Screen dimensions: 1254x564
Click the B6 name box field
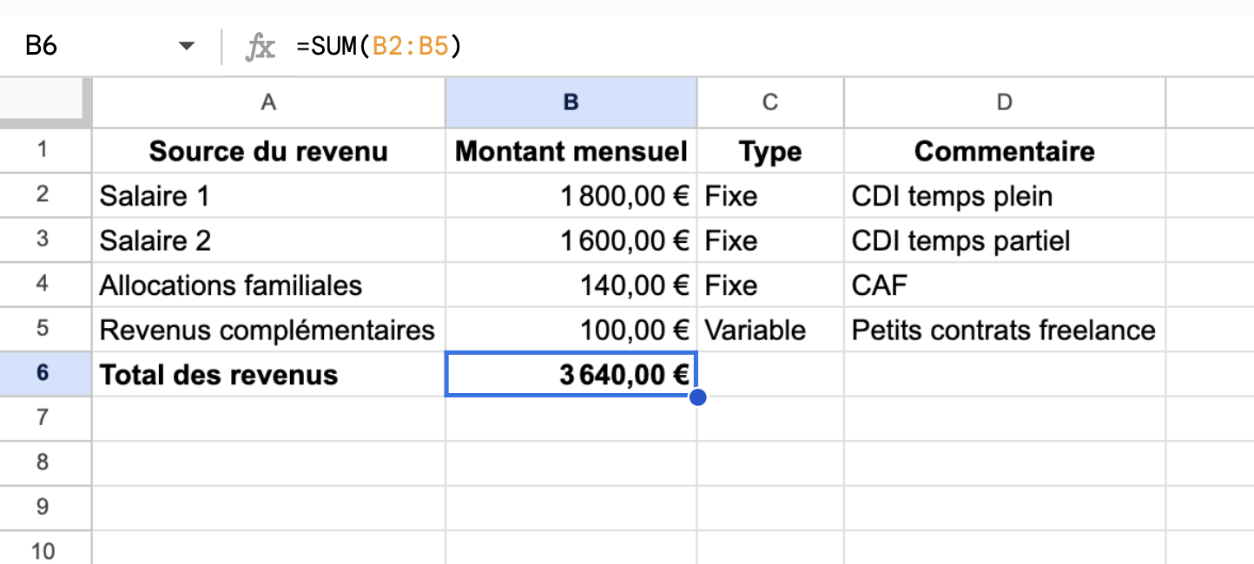coord(87,47)
